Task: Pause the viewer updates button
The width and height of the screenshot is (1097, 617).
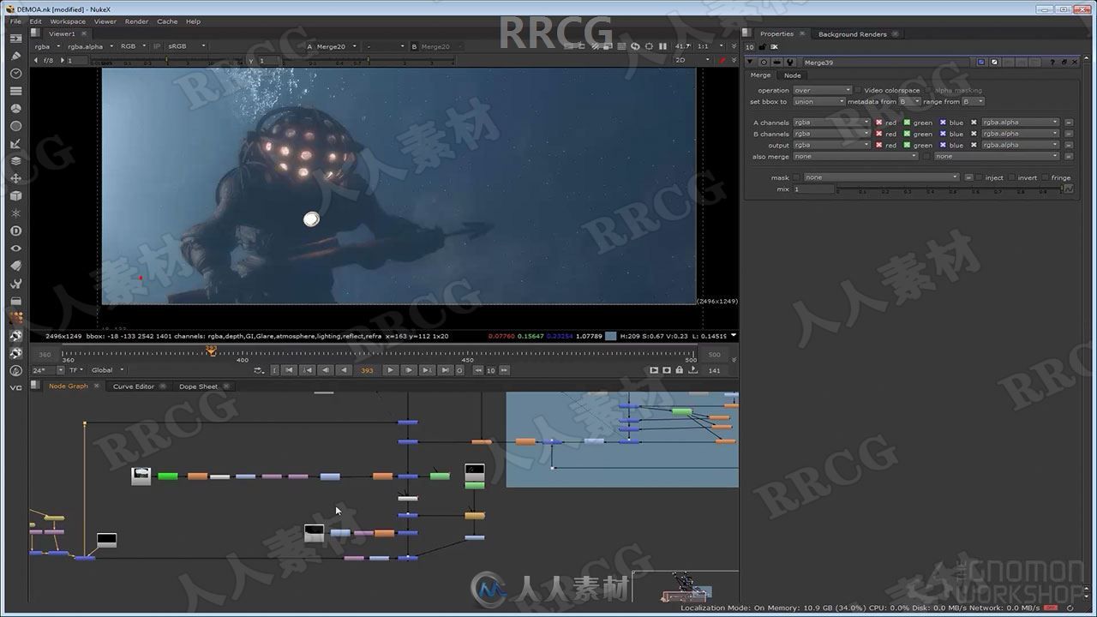Action: point(662,46)
